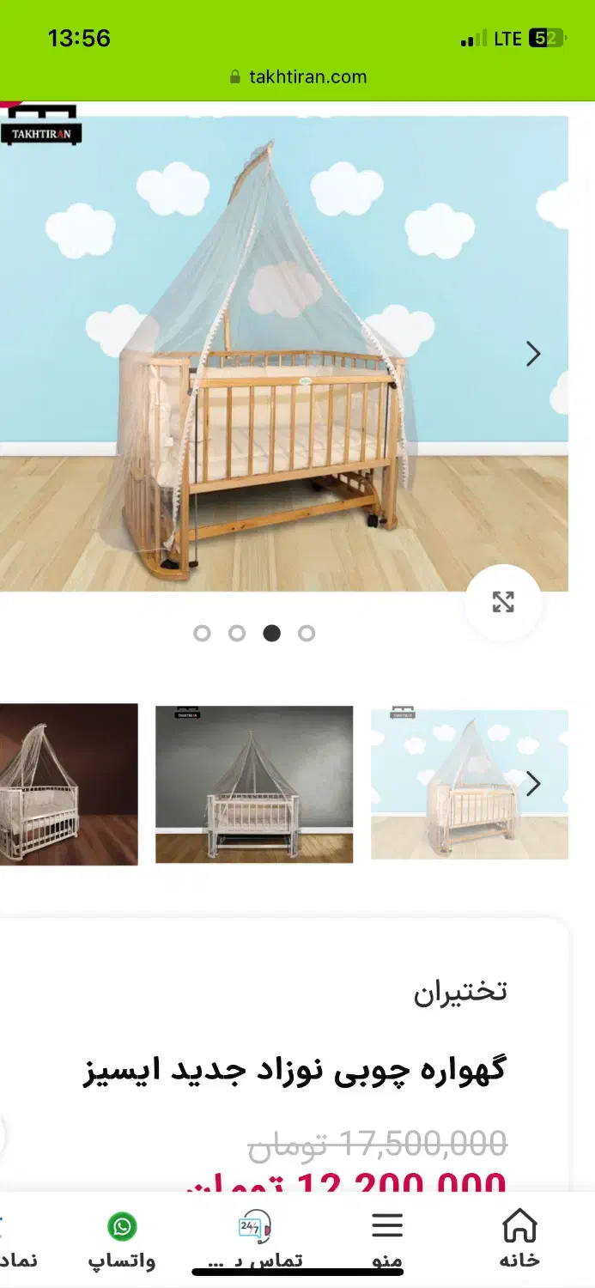Select the brown background cradle thumbnail

69,784
